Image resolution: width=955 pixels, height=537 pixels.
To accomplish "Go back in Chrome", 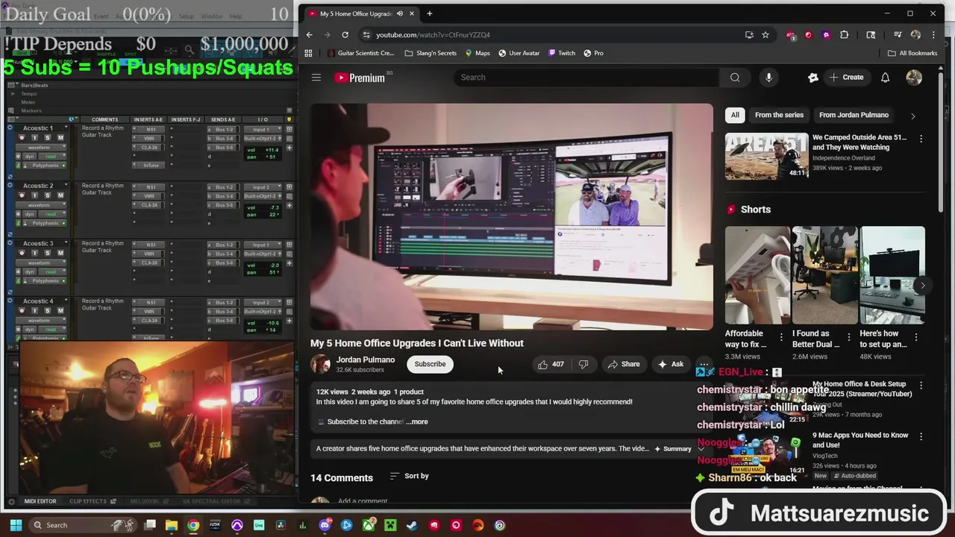I will click(309, 34).
